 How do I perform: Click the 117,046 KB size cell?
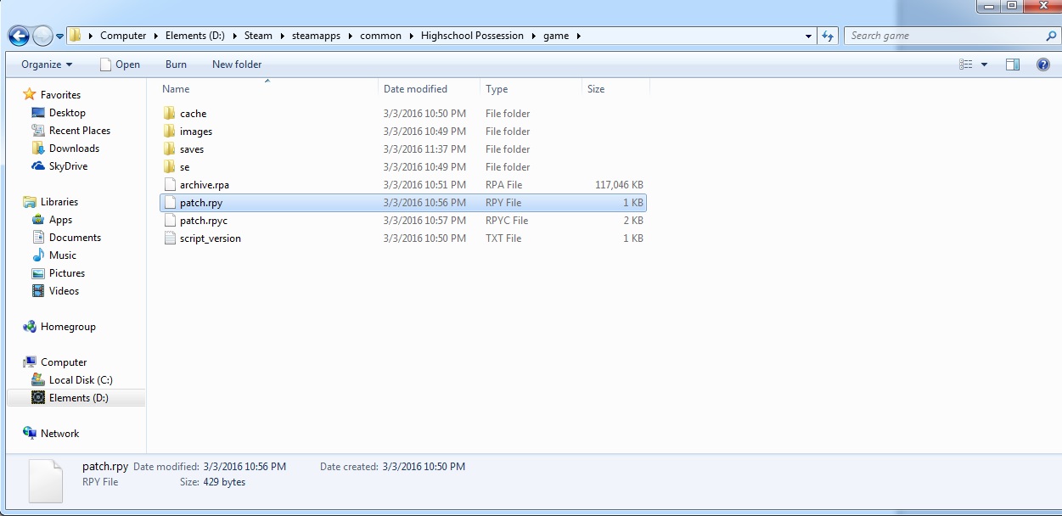(620, 184)
